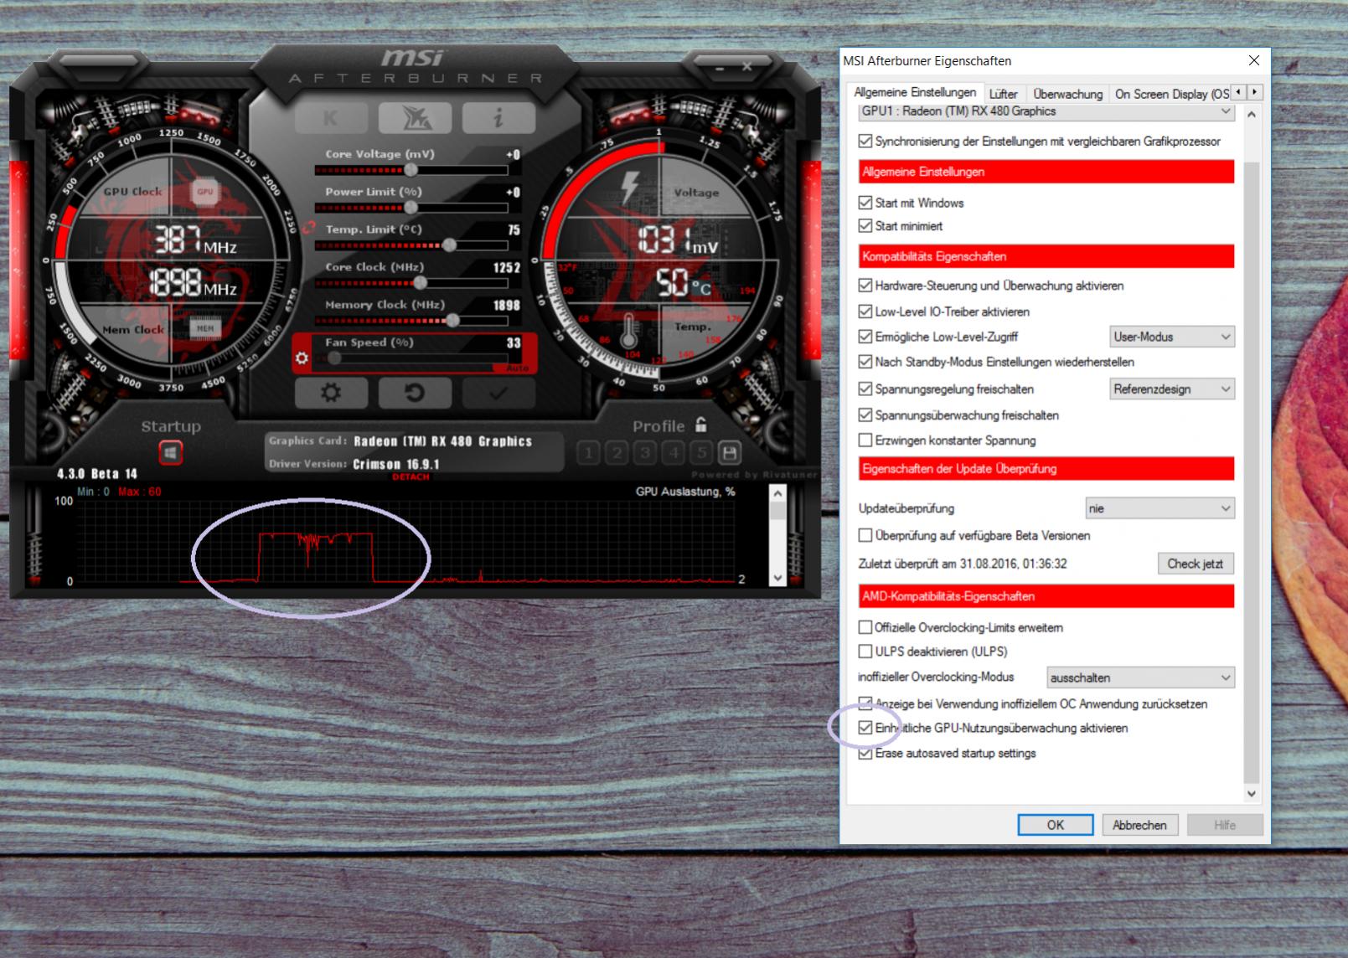
Task: Select profile slot 3
Action: (645, 453)
